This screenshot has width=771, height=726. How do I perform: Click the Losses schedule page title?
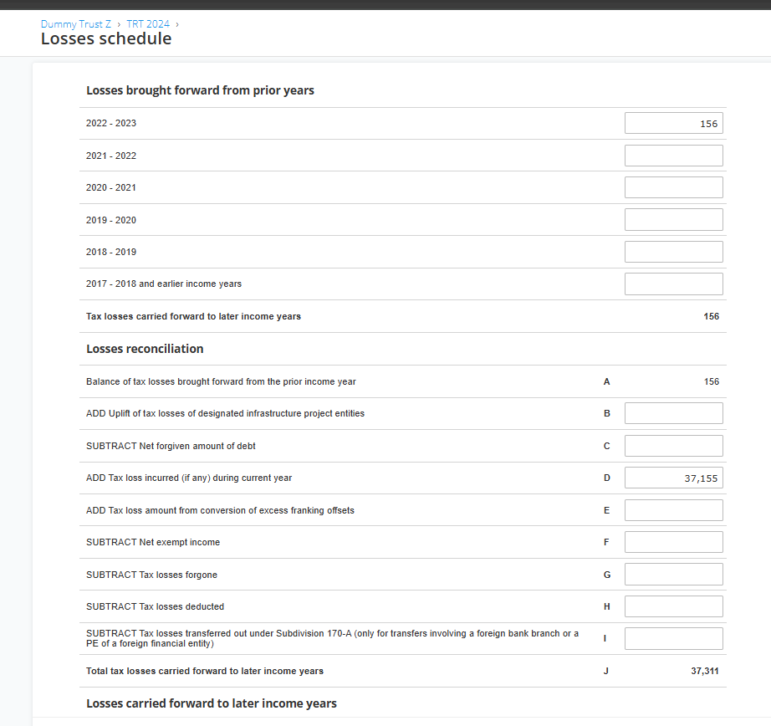pos(106,38)
